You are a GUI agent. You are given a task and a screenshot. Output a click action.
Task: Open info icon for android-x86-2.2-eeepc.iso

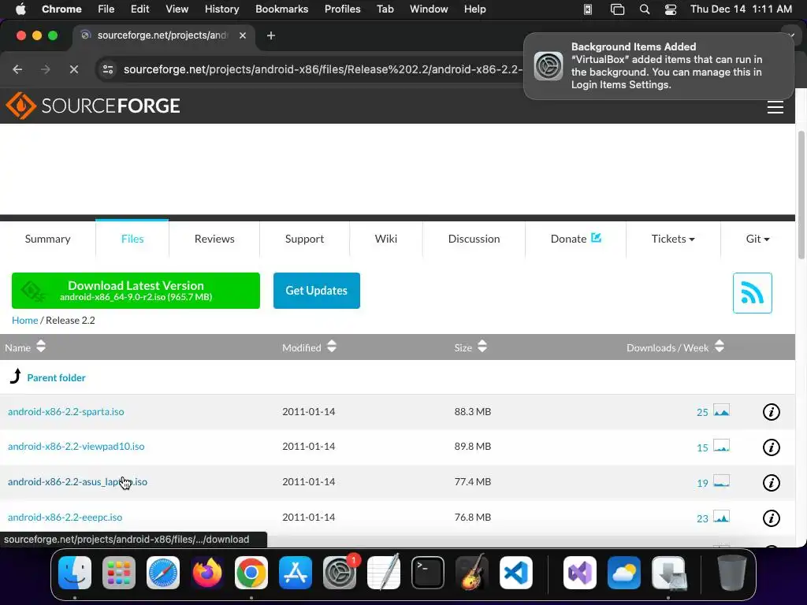pyautogui.click(x=771, y=518)
